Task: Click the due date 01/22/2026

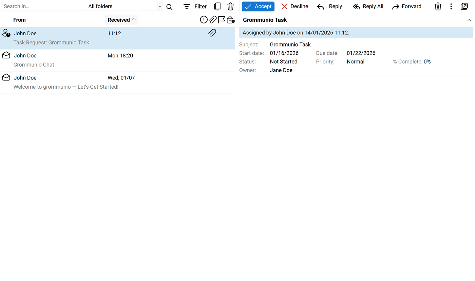Action: [361, 53]
